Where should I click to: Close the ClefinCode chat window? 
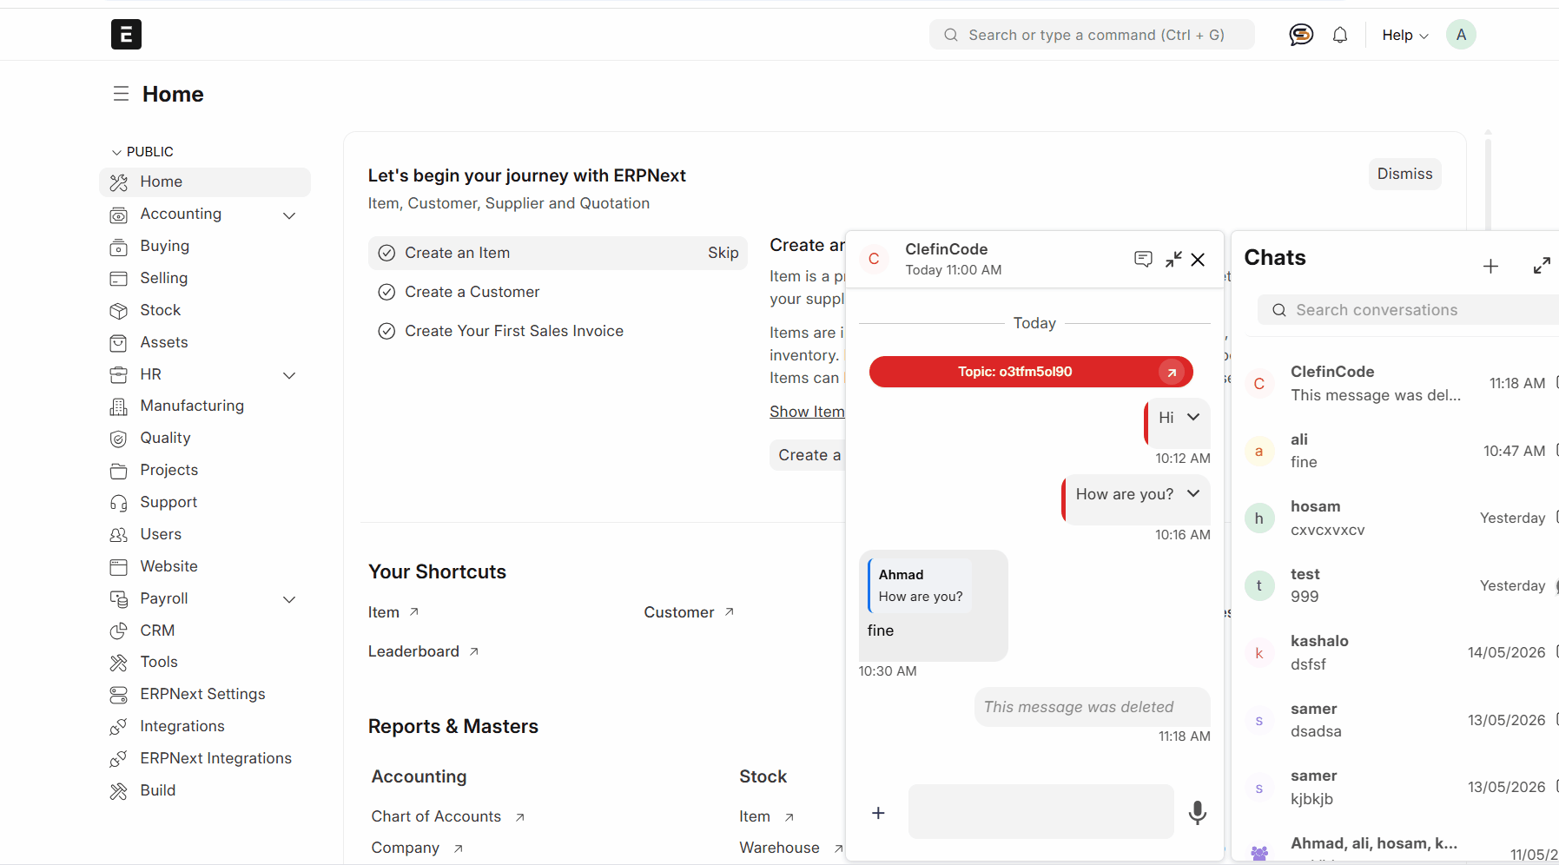[x=1198, y=259]
